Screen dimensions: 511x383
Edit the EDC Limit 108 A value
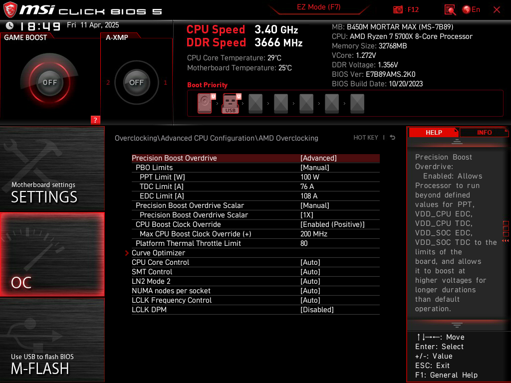[255, 195]
